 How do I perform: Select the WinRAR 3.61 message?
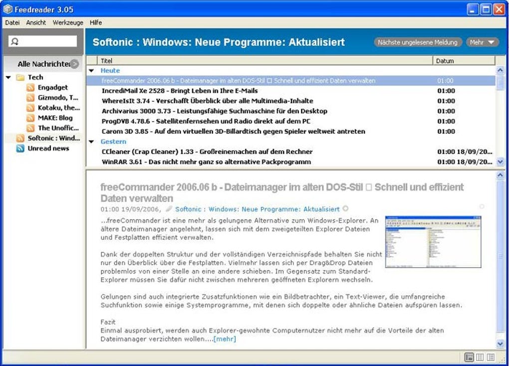tap(291, 162)
